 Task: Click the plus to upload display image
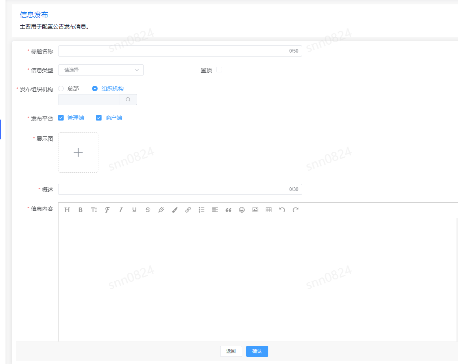pyautogui.click(x=78, y=153)
